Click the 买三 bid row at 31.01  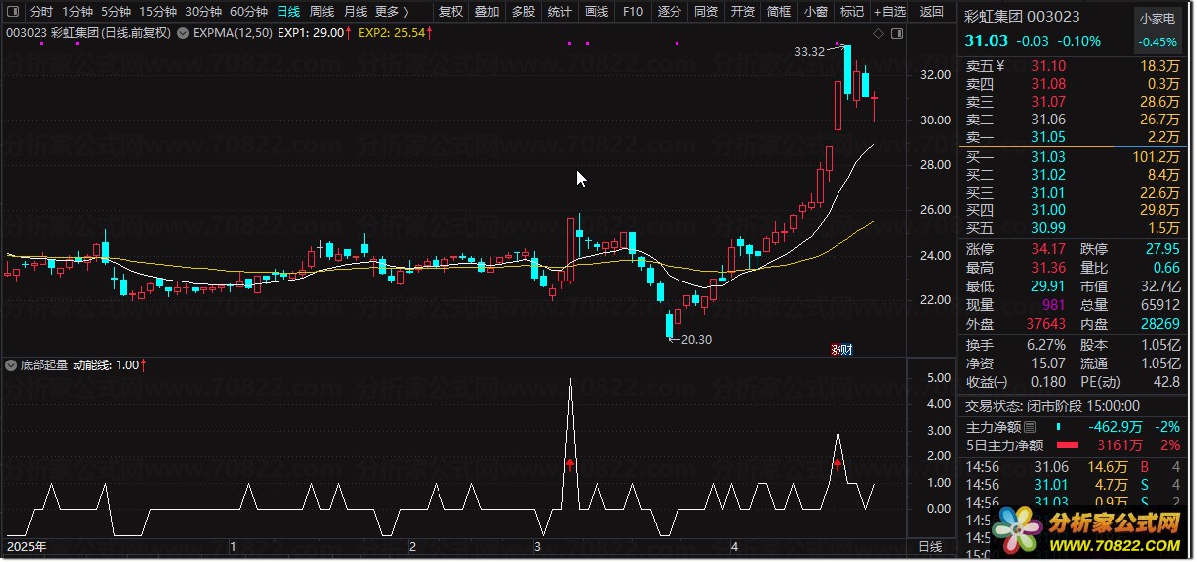[1073, 193]
